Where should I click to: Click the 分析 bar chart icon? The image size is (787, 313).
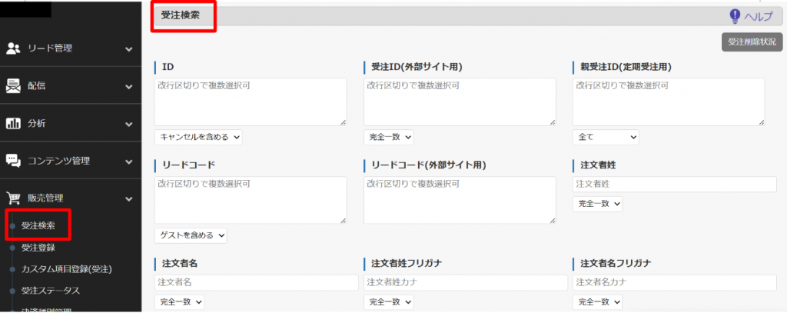point(13,123)
